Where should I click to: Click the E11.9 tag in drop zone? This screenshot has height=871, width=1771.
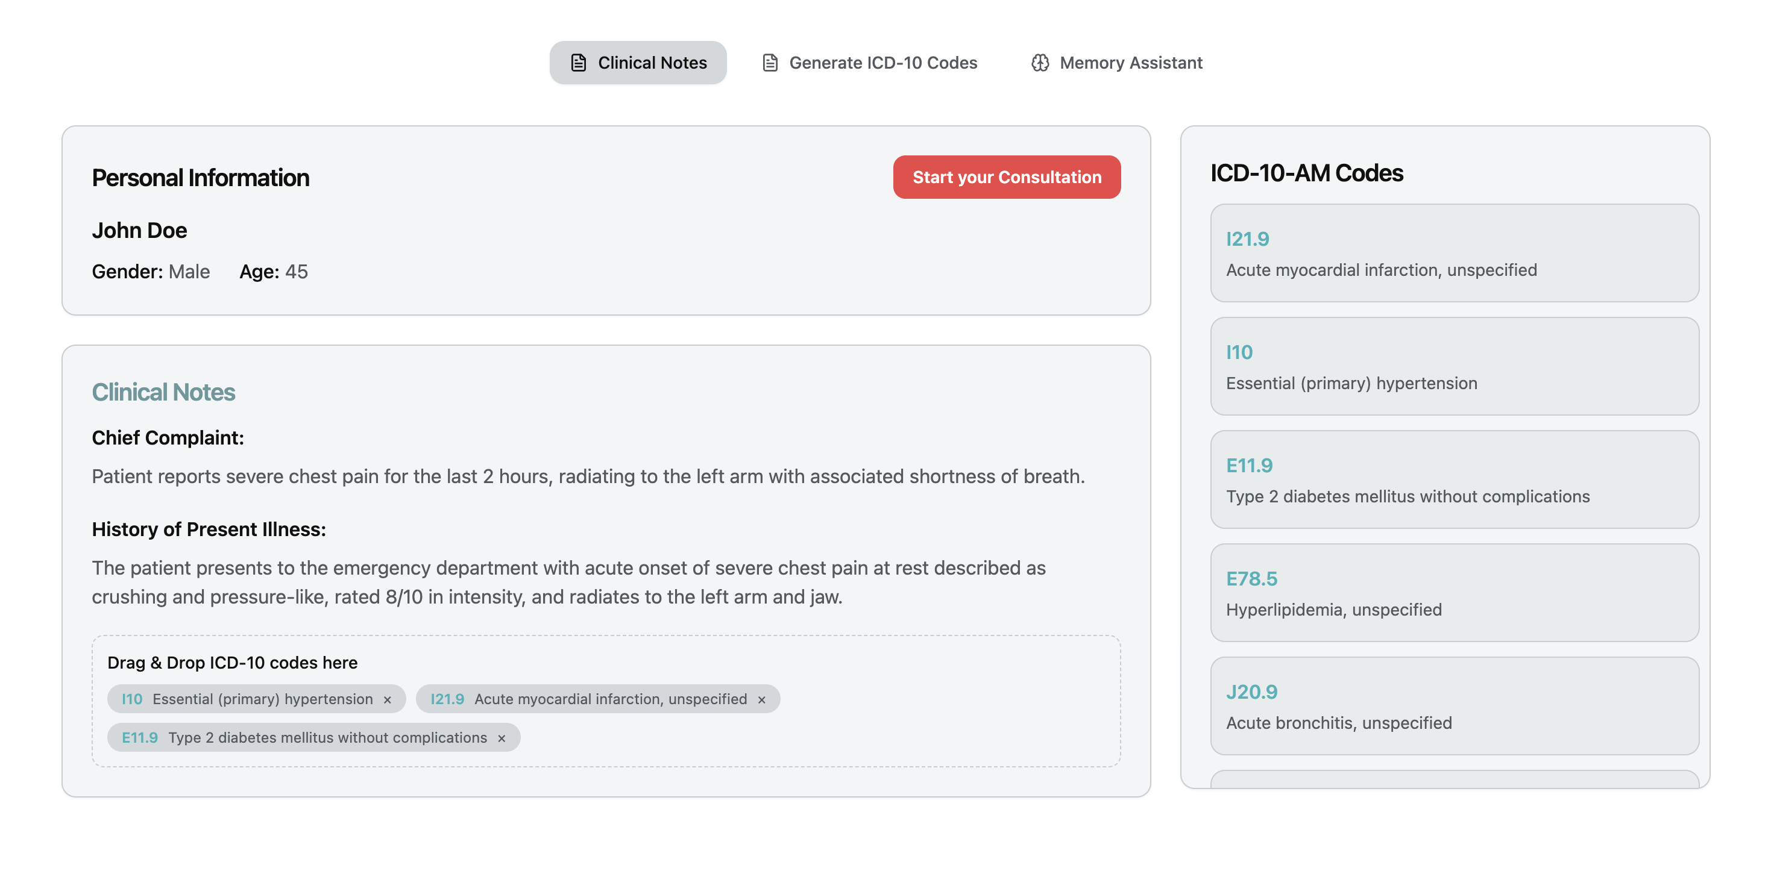(304, 737)
